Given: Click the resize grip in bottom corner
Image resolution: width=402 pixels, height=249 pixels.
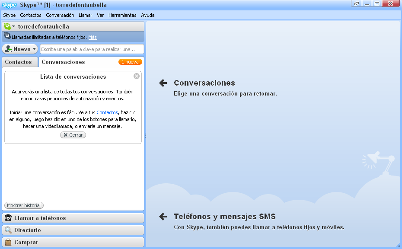Looking at the screenshot, I should coord(399,246).
